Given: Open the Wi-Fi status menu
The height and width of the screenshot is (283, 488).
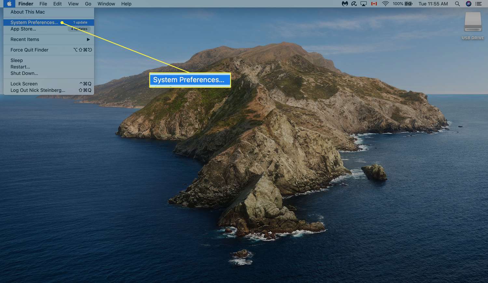Looking at the screenshot, I should click(x=385, y=4).
